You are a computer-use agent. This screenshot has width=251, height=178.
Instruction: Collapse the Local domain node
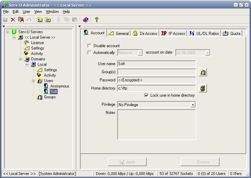27,64
